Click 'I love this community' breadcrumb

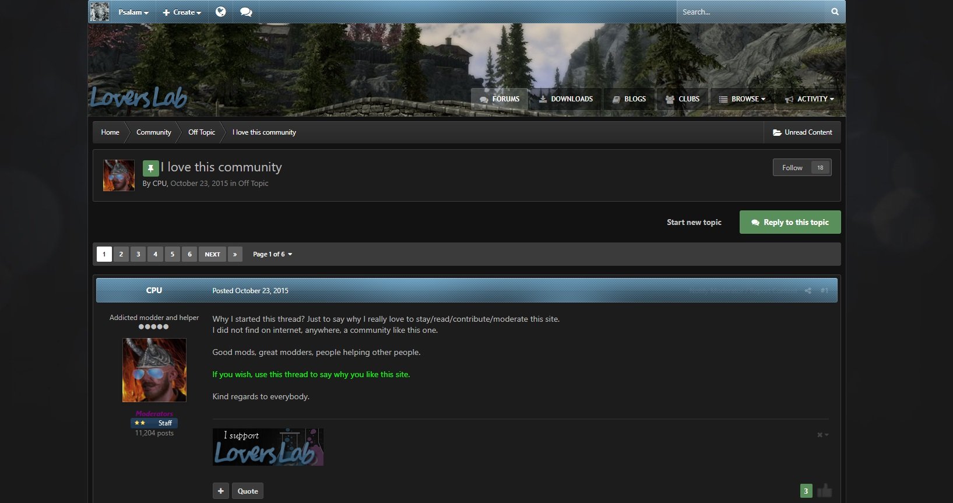coord(264,132)
